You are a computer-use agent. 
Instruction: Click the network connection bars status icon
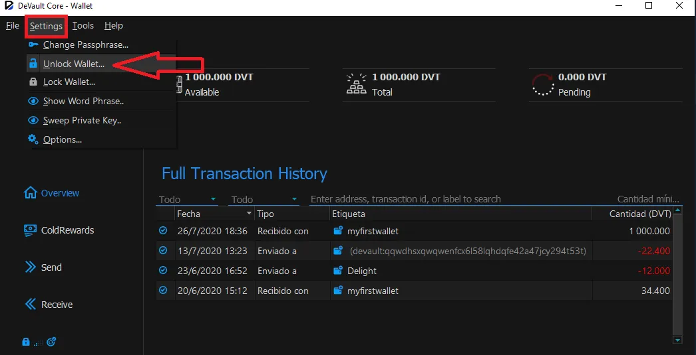click(x=39, y=342)
